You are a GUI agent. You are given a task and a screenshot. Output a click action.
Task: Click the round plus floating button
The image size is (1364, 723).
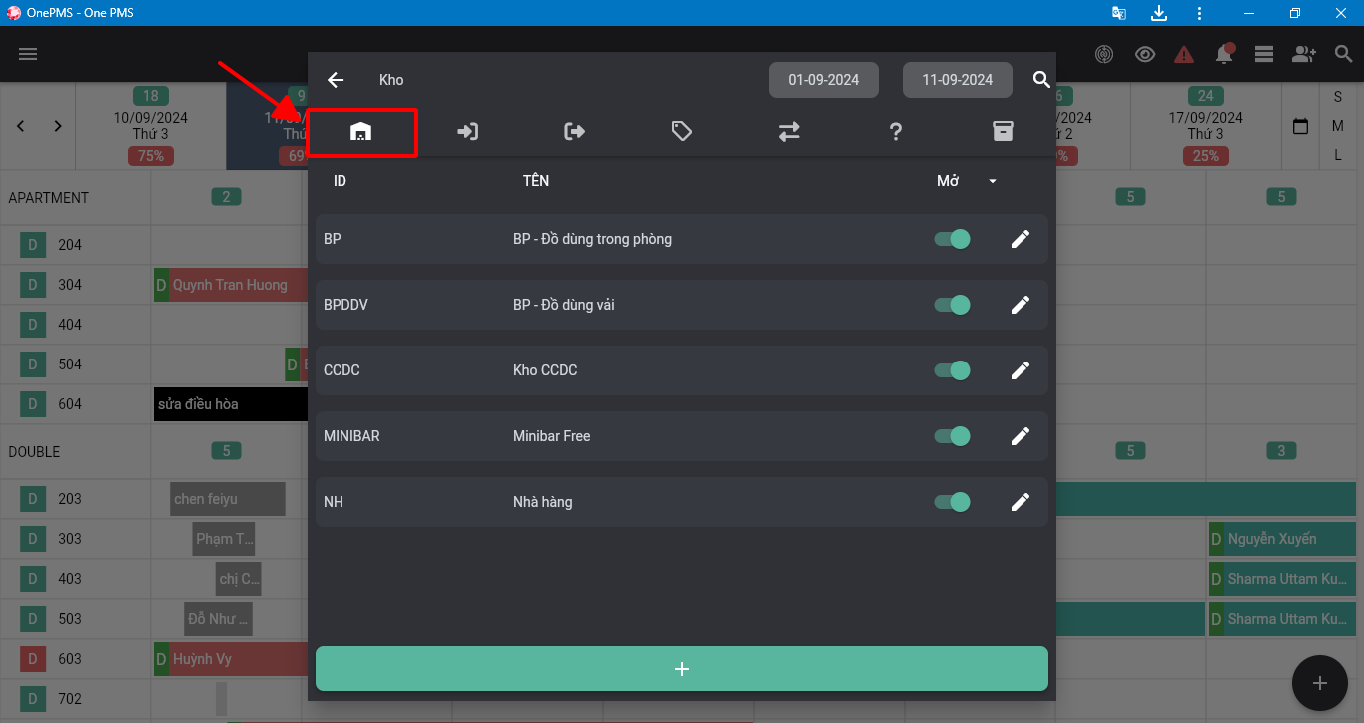pyautogui.click(x=1320, y=683)
